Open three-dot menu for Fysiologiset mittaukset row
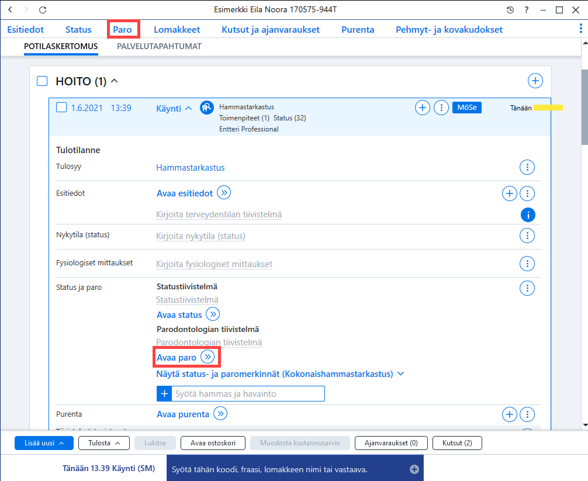The image size is (588, 481). tap(527, 264)
